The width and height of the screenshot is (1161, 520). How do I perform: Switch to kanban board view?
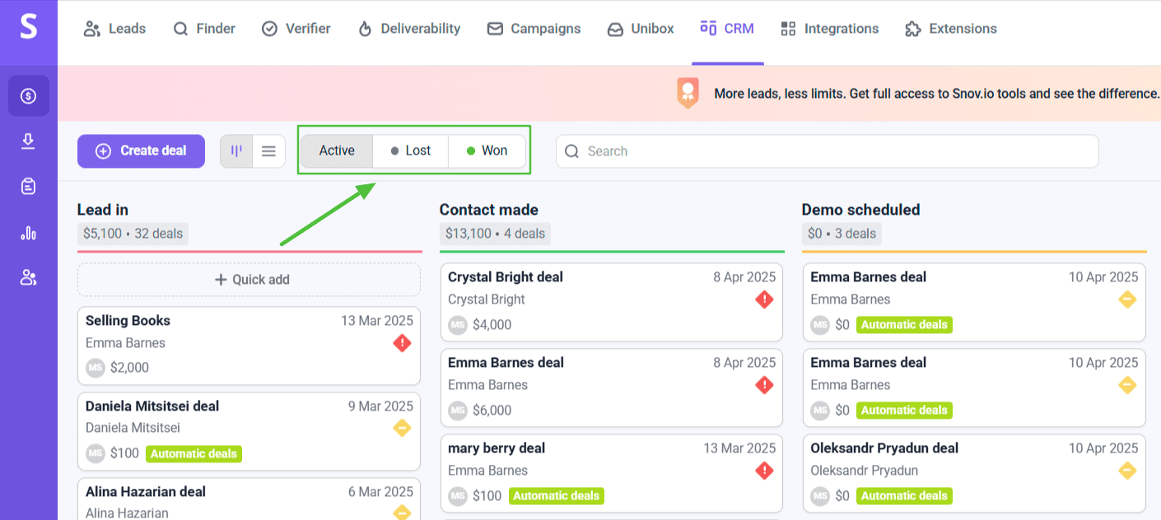(x=237, y=151)
